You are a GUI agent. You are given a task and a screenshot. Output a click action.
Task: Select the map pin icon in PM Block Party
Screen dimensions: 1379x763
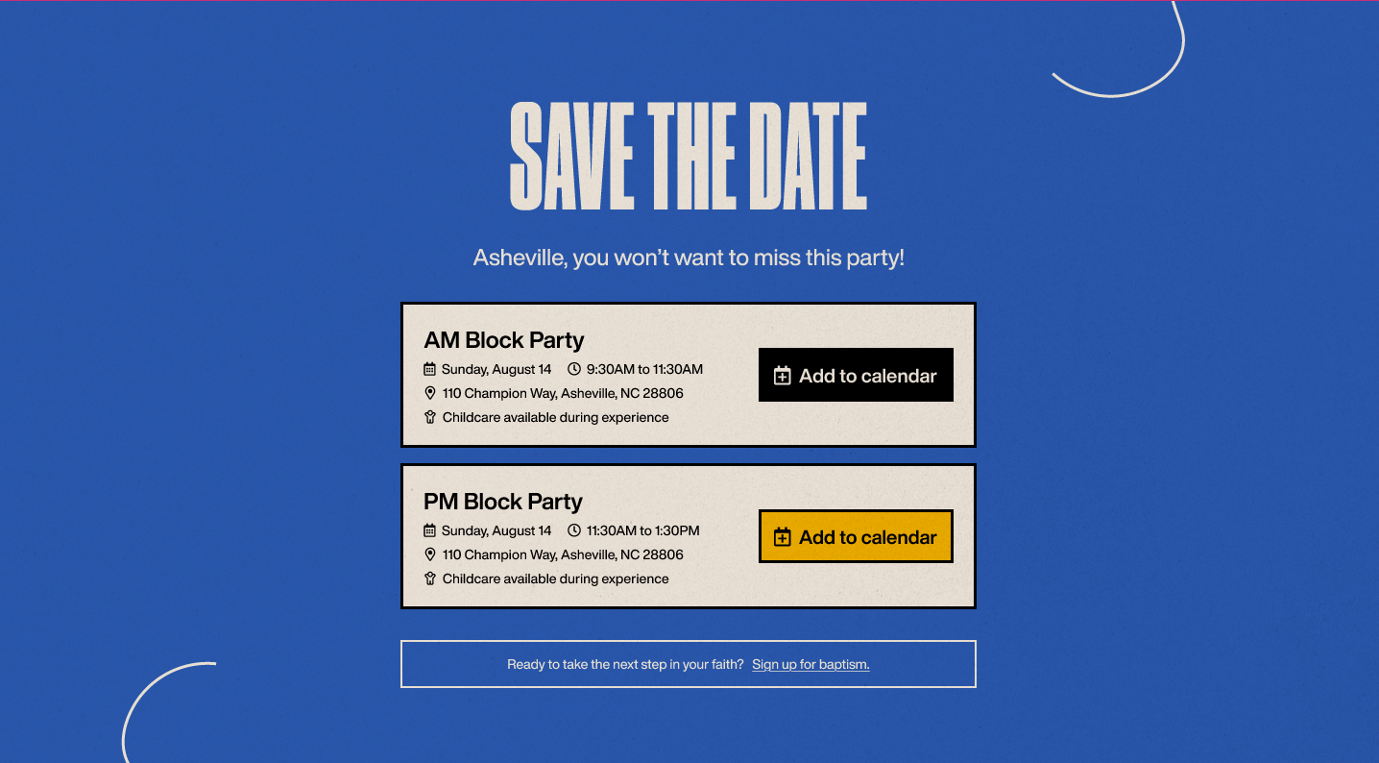pyautogui.click(x=430, y=554)
